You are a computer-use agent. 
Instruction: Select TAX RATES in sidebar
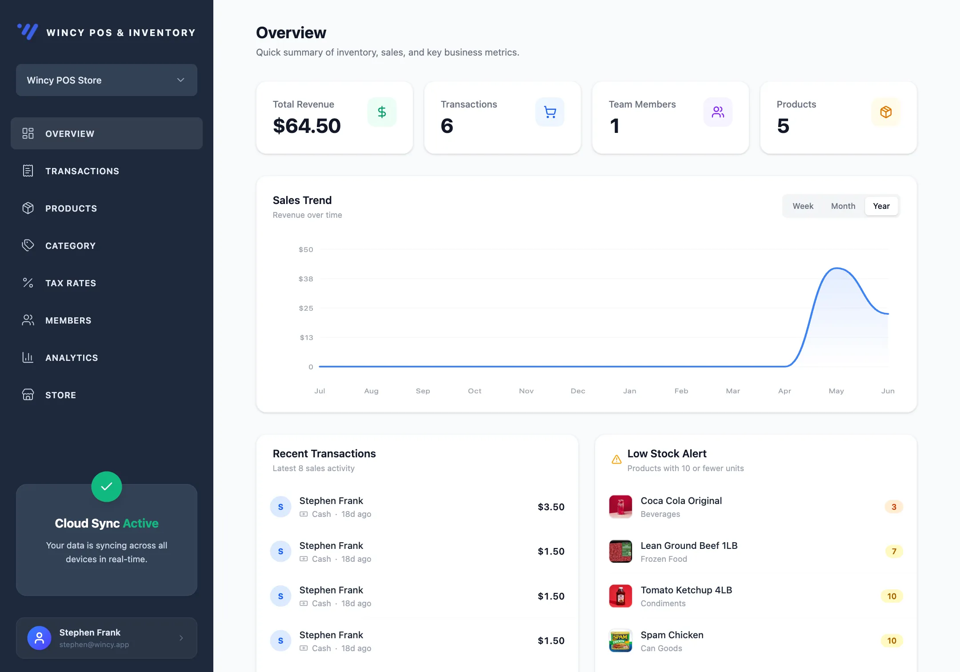tap(107, 283)
